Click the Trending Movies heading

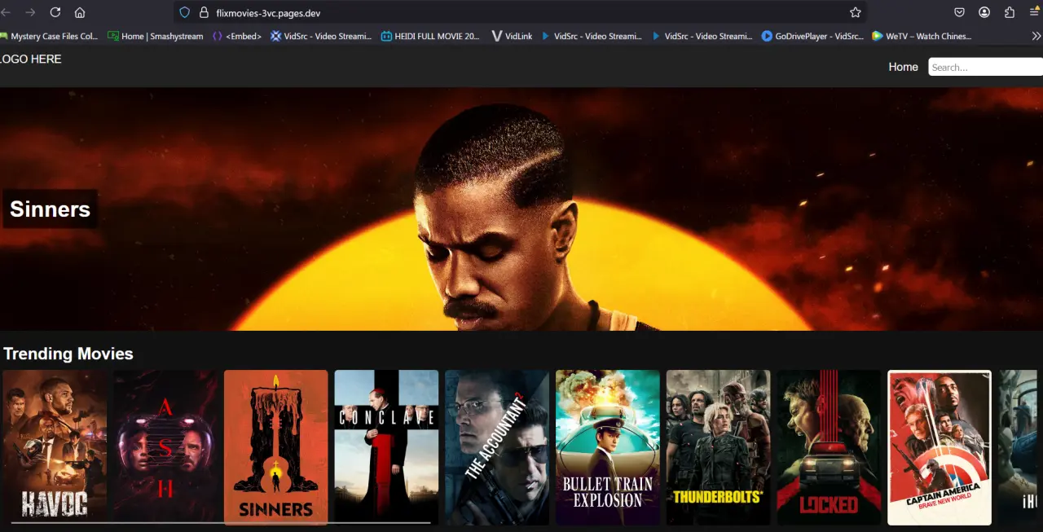[68, 354]
